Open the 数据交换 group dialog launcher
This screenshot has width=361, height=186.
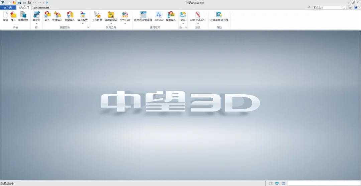click(x=88, y=27)
